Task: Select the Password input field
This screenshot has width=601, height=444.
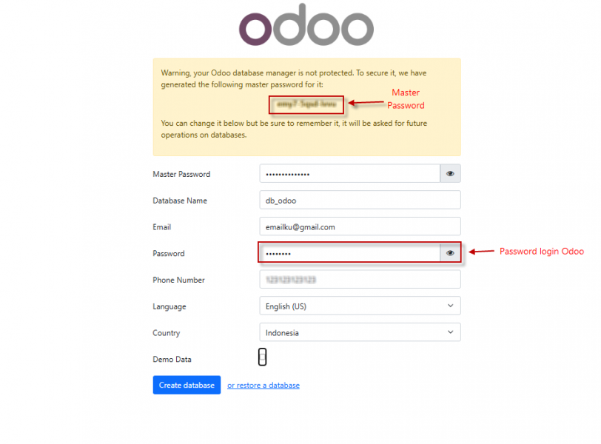Action: tap(349, 253)
